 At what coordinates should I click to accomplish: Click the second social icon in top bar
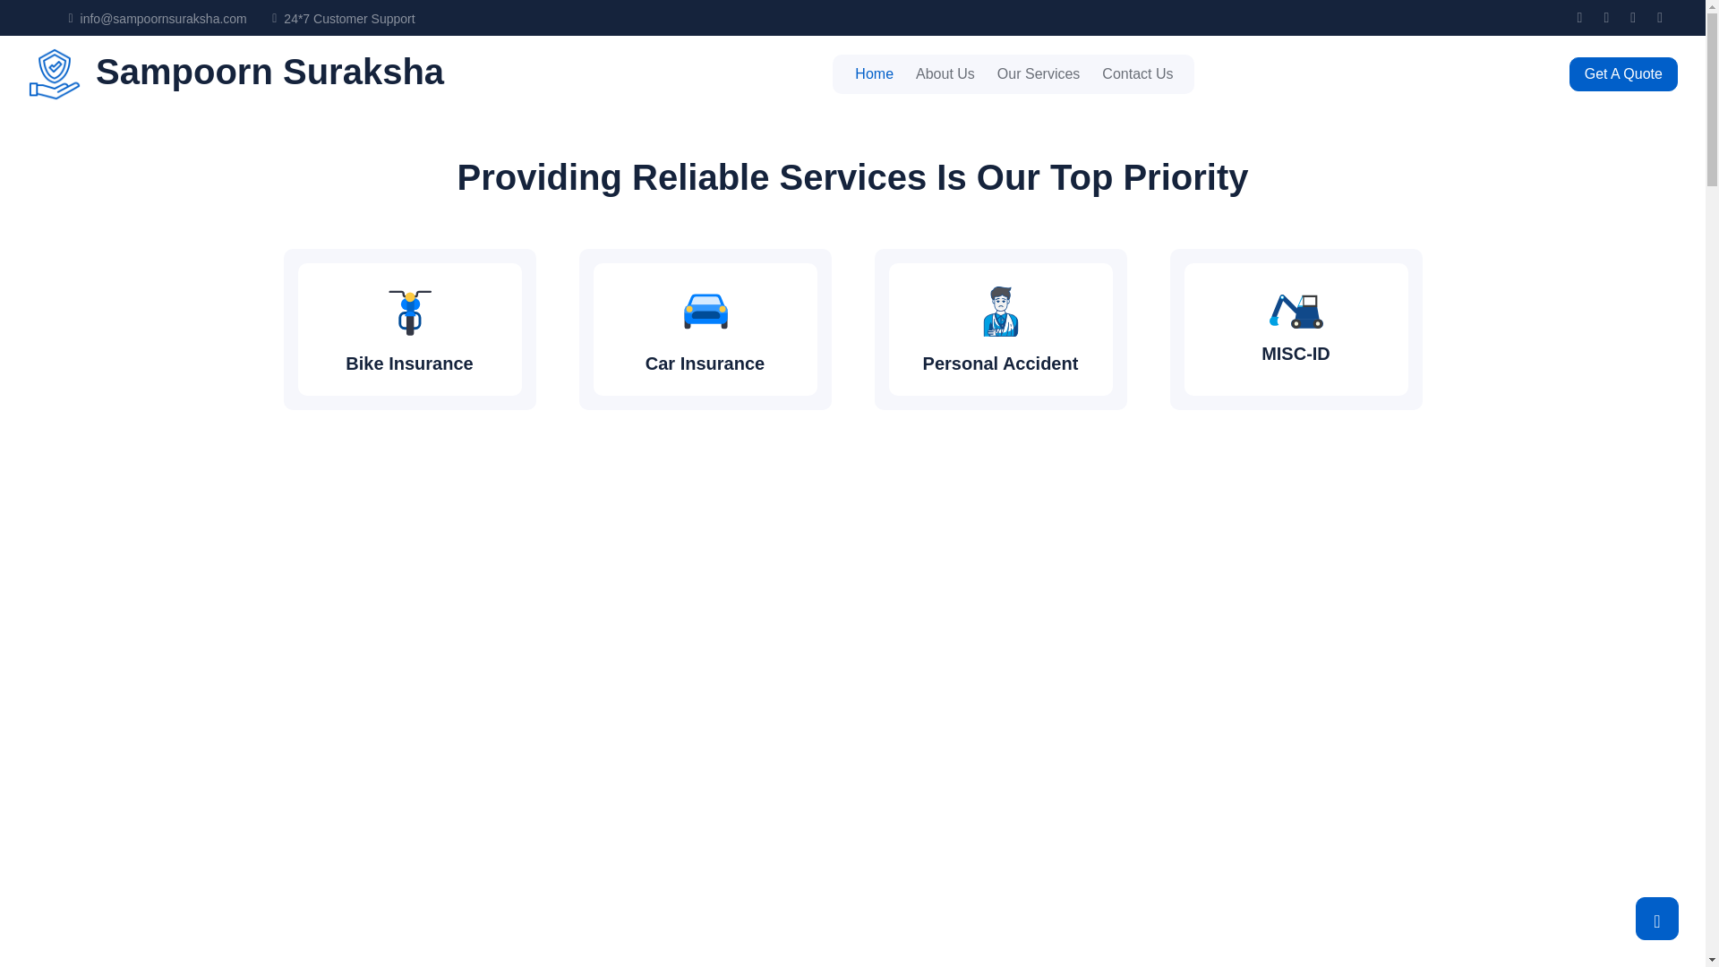coord(1606,18)
